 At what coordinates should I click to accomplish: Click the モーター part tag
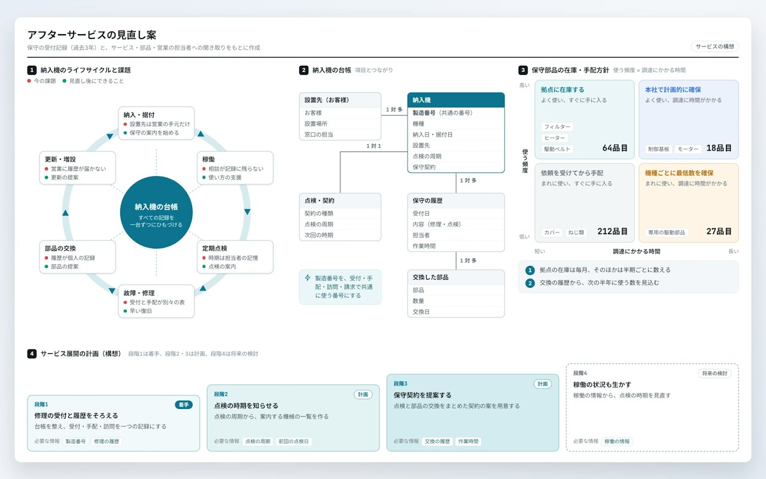click(x=688, y=149)
